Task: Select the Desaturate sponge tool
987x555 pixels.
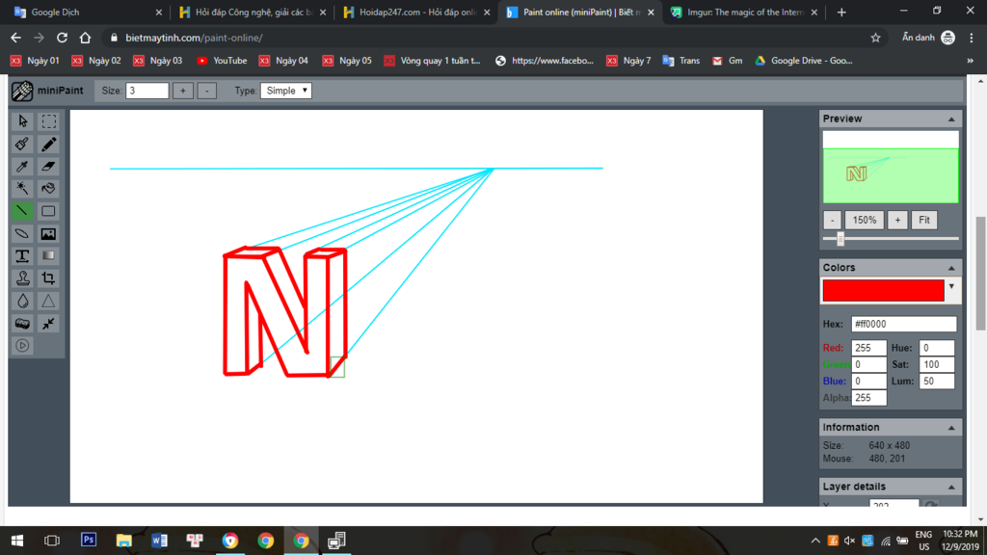Action: pyautogui.click(x=23, y=324)
